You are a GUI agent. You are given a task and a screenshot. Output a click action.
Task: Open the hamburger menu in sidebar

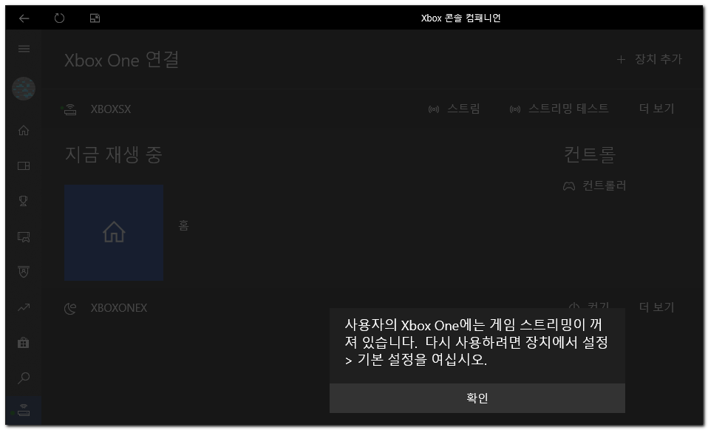[24, 49]
